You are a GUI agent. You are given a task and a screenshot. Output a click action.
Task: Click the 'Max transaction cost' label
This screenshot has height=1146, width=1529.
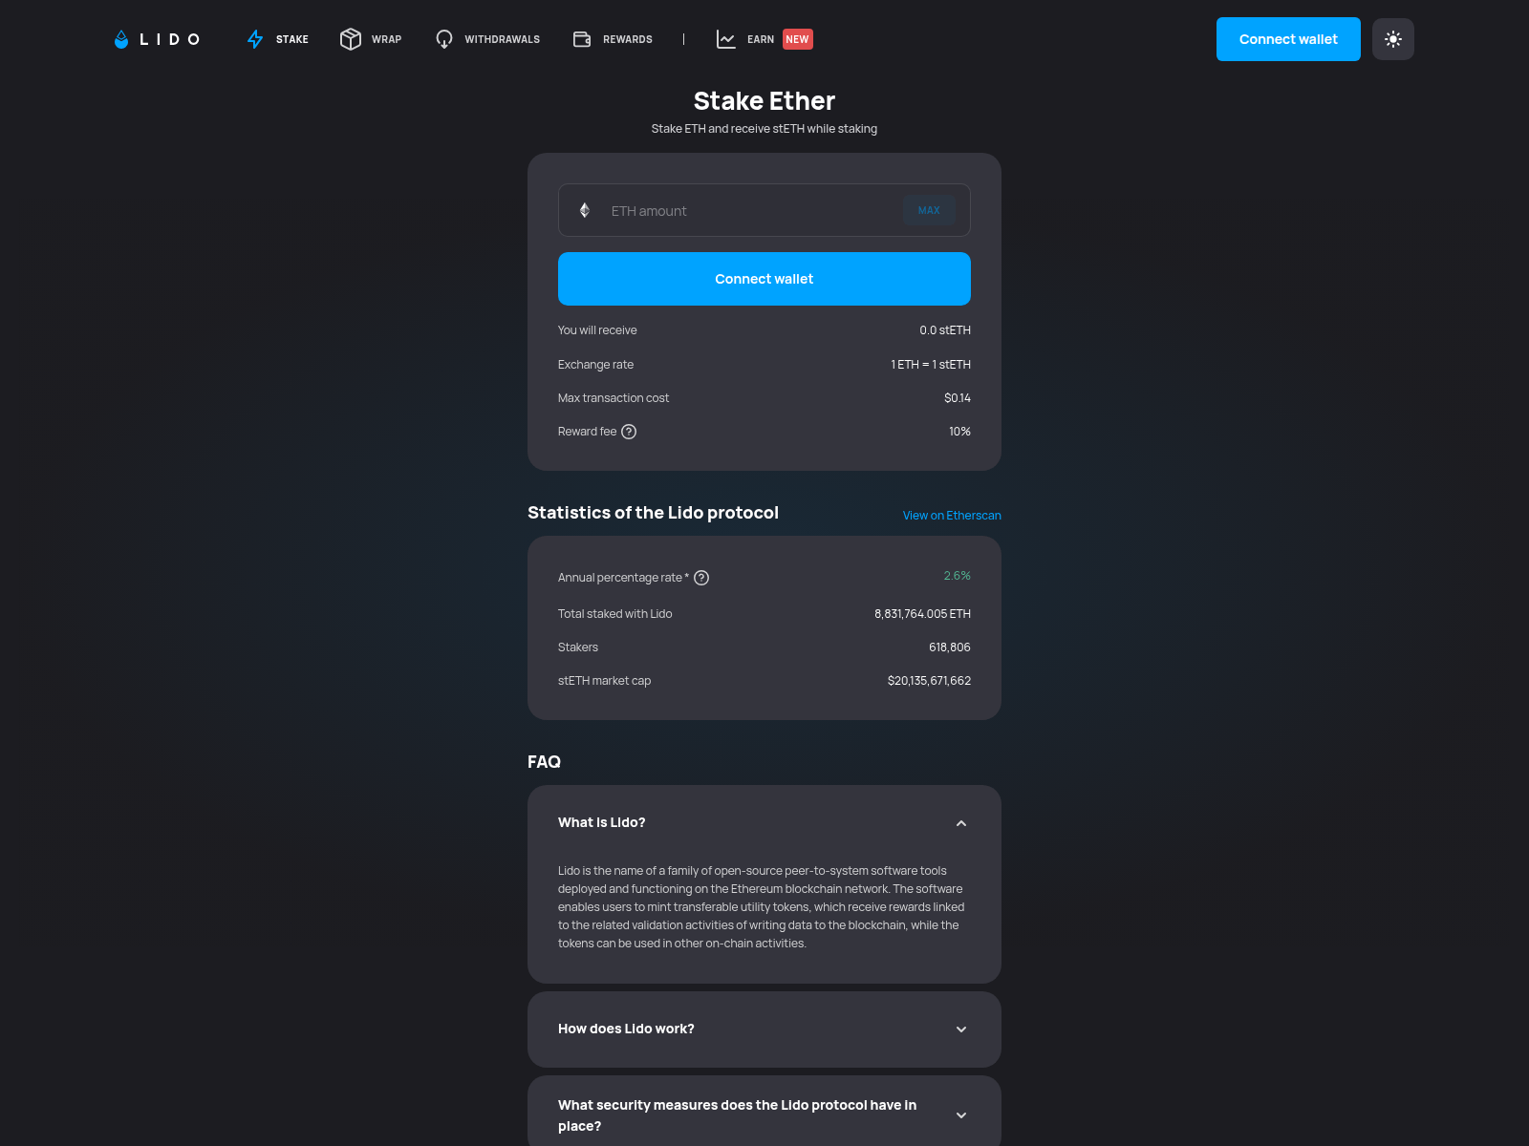[x=614, y=398]
